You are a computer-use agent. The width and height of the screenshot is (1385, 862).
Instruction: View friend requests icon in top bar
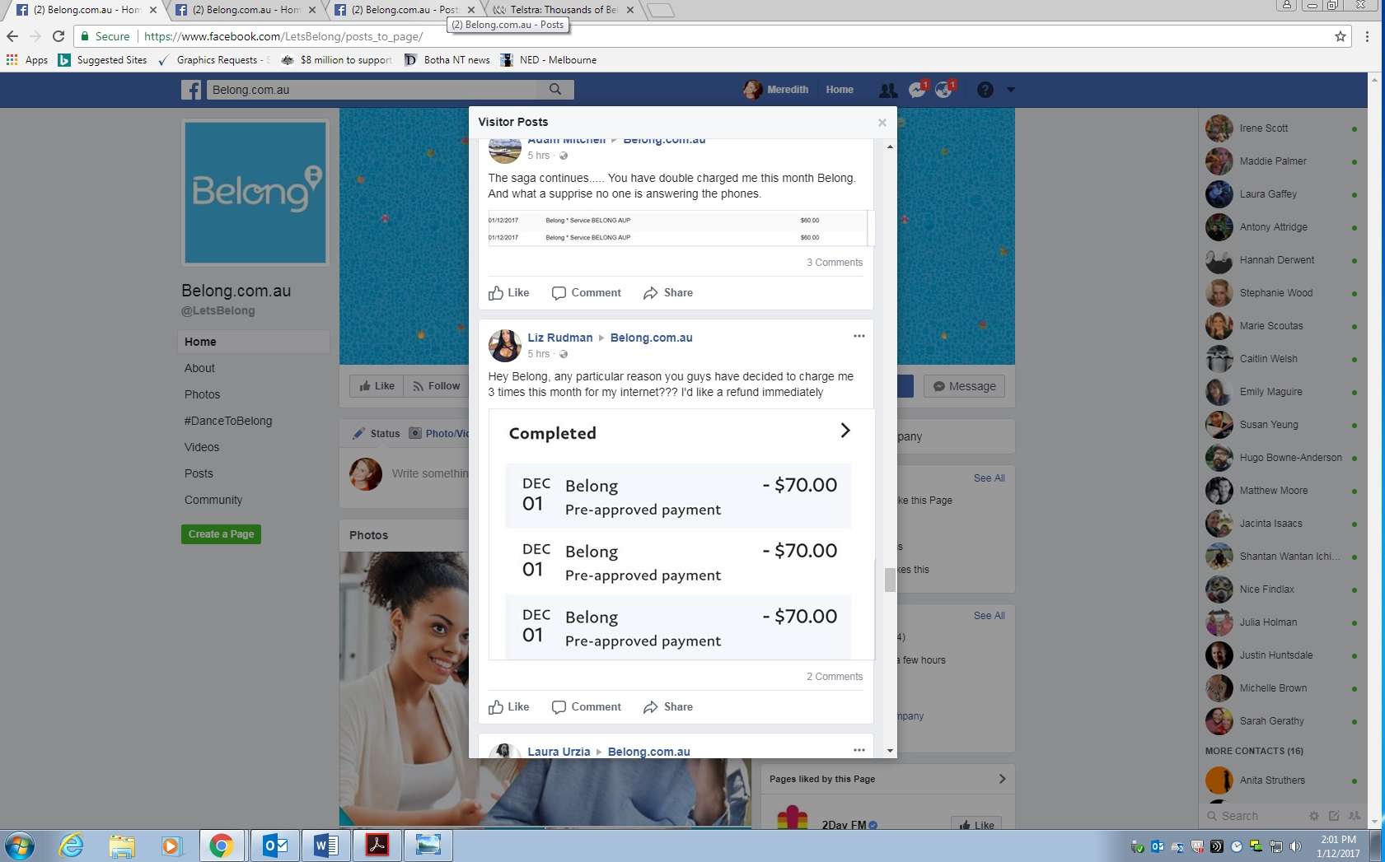(887, 90)
